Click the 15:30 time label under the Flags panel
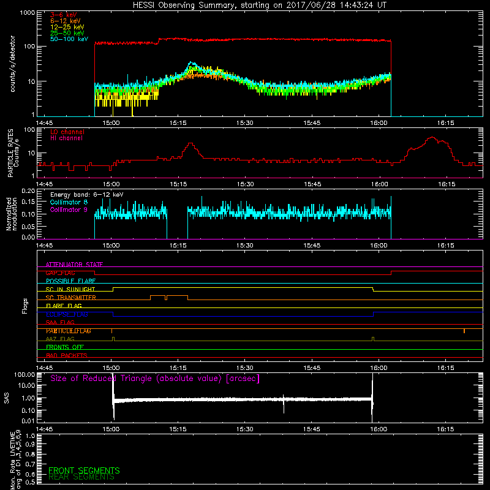Image resolution: width=490 pixels, height=490 pixels. pos(244,368)
